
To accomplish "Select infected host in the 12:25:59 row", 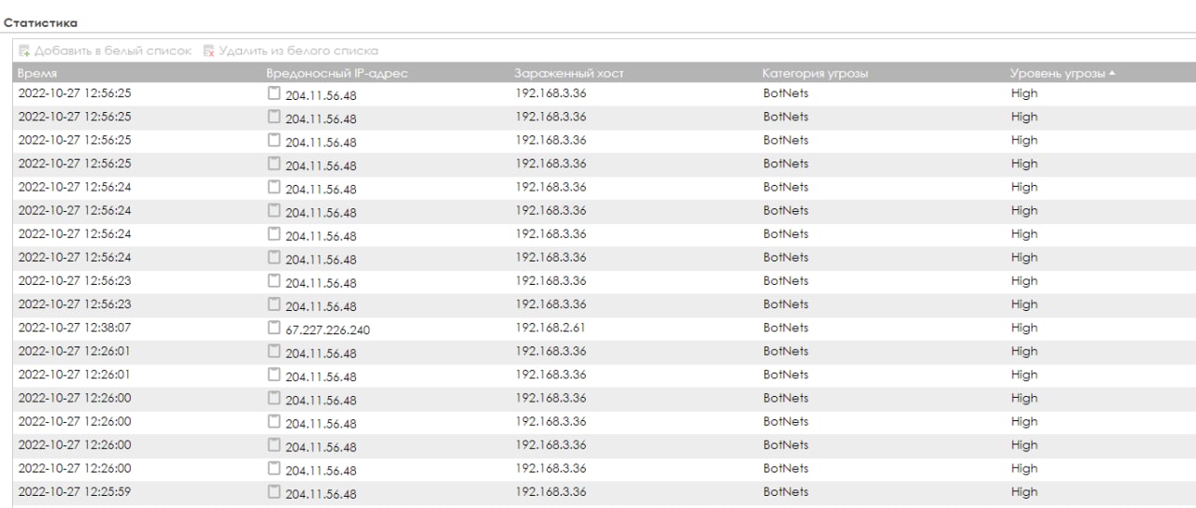I will pos(550,492).
